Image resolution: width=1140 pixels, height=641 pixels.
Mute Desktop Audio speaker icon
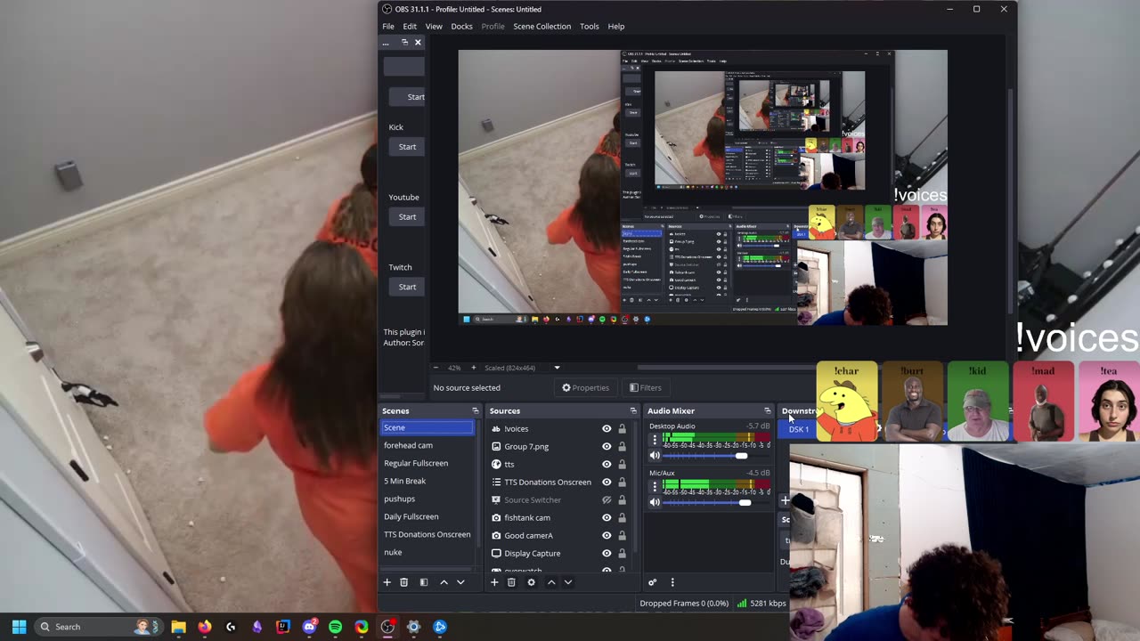point(655,456)
